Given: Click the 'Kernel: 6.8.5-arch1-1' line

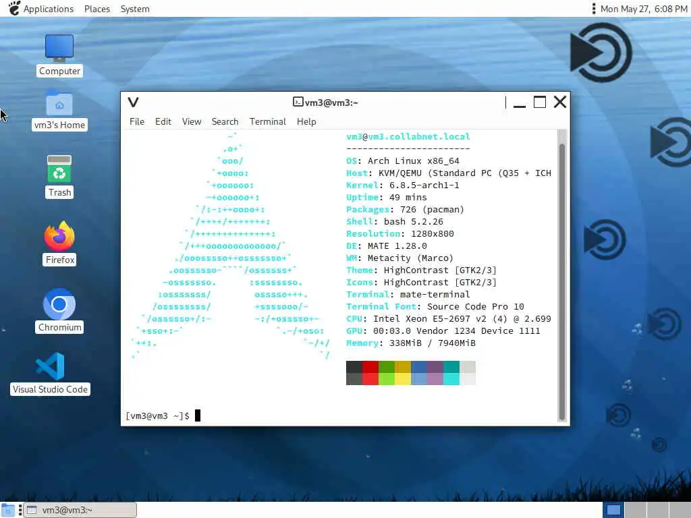Looking at the screenshot, I should 403,185.
